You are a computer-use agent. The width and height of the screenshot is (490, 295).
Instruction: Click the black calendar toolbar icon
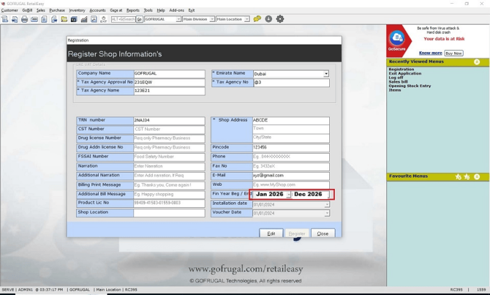tap(73, 19)
